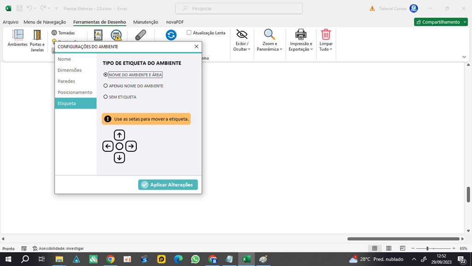
Task: Select Nome do Ambiente e Área option
Action: [x=106, y=75]
